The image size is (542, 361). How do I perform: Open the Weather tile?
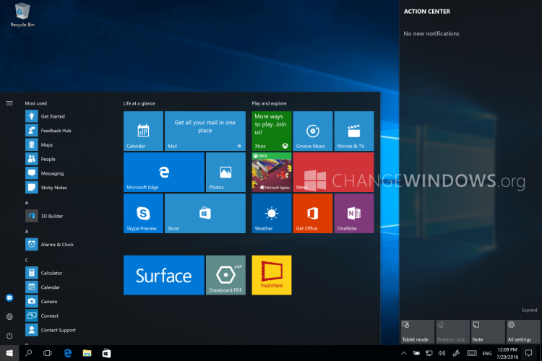[272, 213]
